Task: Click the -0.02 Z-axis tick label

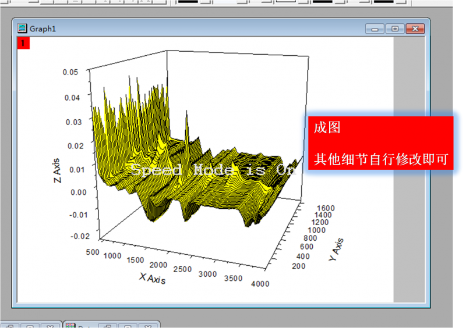Action: click(80, 236)
